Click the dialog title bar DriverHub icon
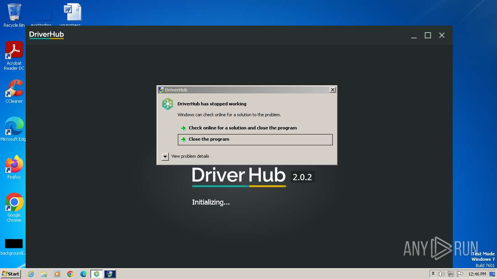The image size is (497, 279). (x=161, y=90)
